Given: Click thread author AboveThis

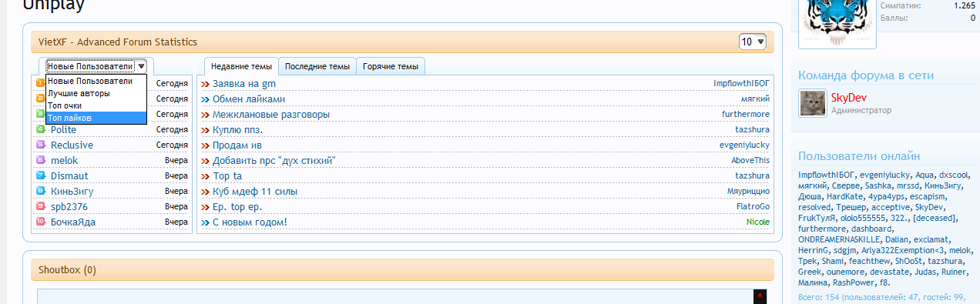Looking at the screenshot, I should point(750,160).
